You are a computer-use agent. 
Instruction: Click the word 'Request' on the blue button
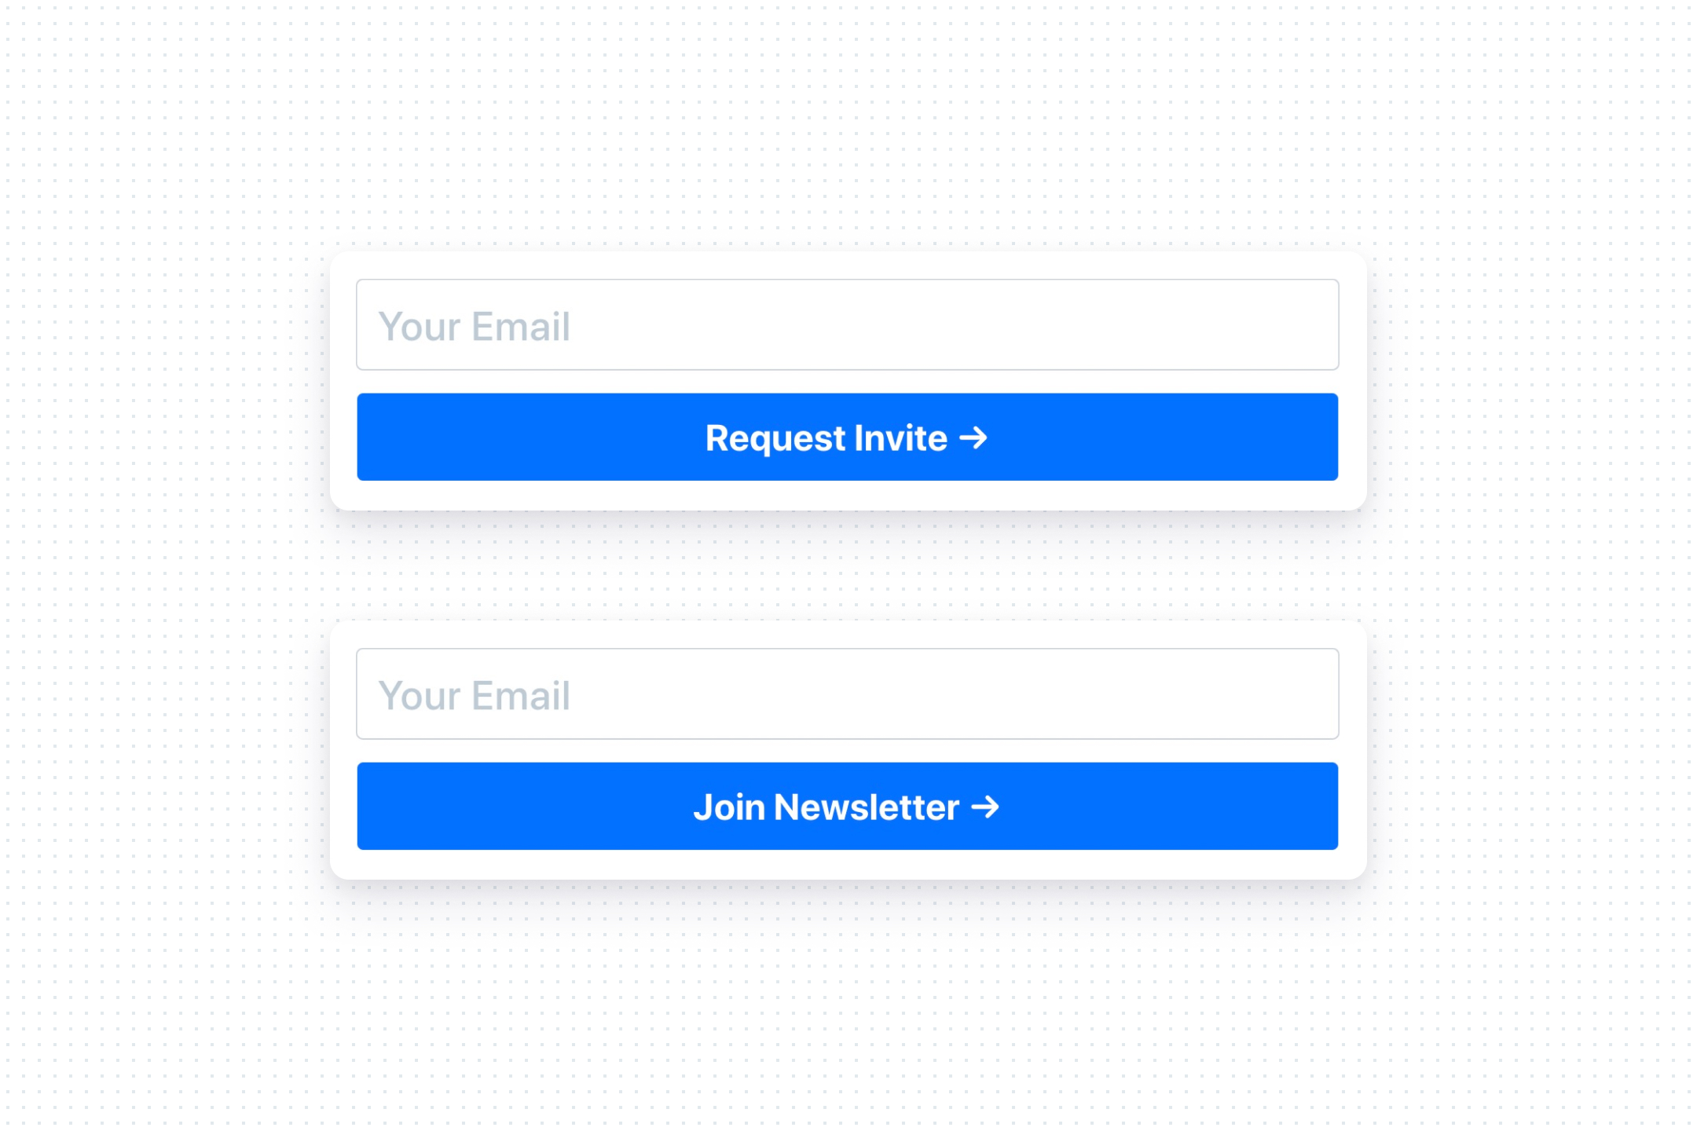pos(775,438)
